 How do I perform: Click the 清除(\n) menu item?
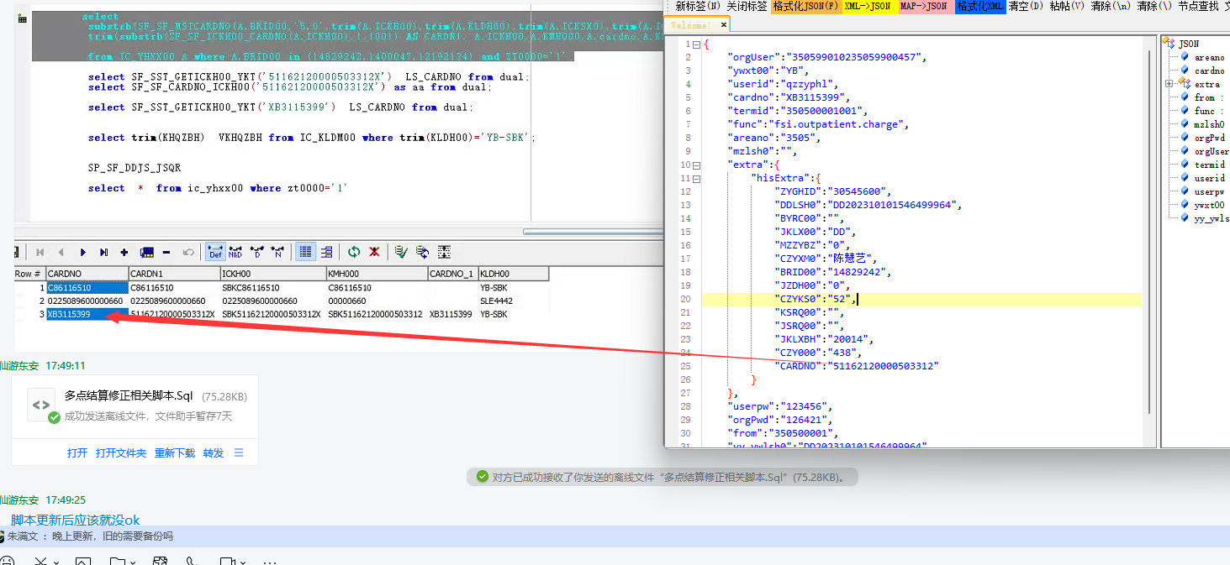pos(1111,6)
